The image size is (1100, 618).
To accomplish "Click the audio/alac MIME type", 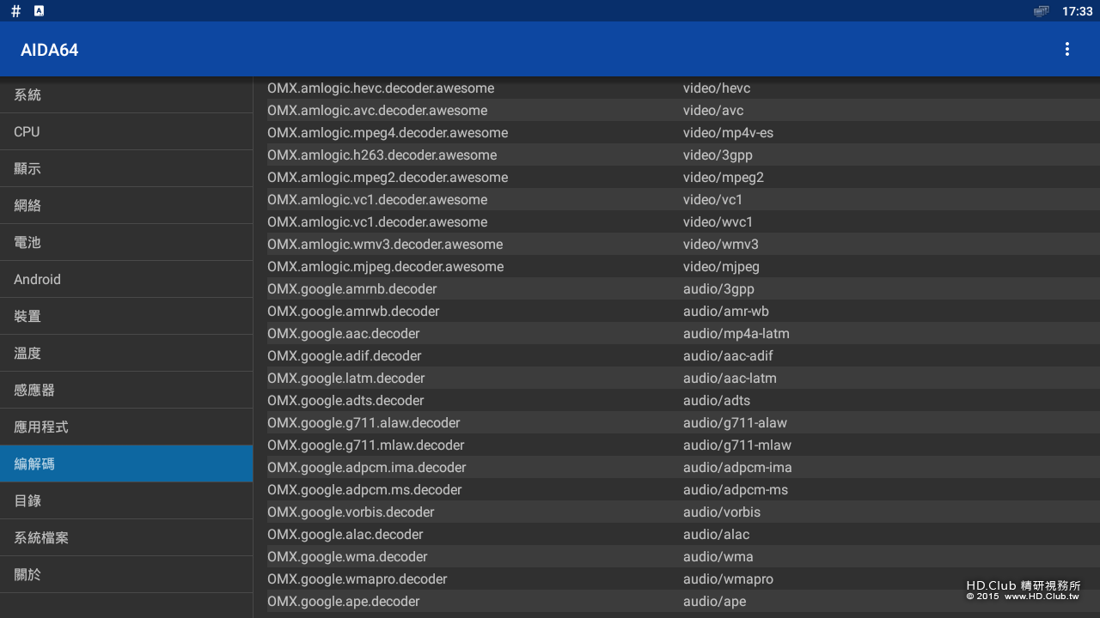I will point(716,534).
